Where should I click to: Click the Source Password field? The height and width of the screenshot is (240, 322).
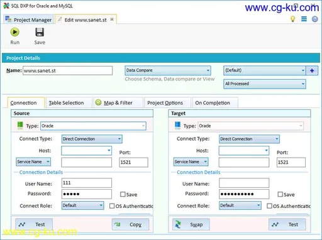point(87,194)
